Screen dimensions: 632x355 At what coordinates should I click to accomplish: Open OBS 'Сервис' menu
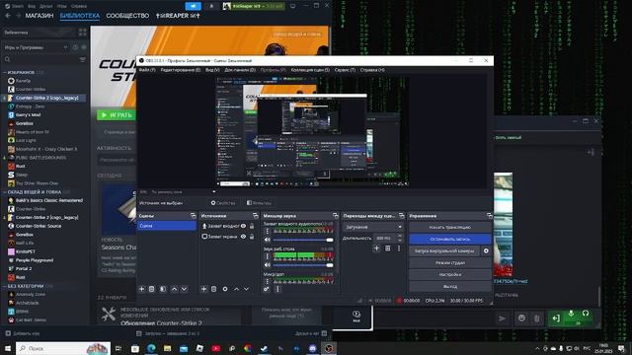click(345, 70)
